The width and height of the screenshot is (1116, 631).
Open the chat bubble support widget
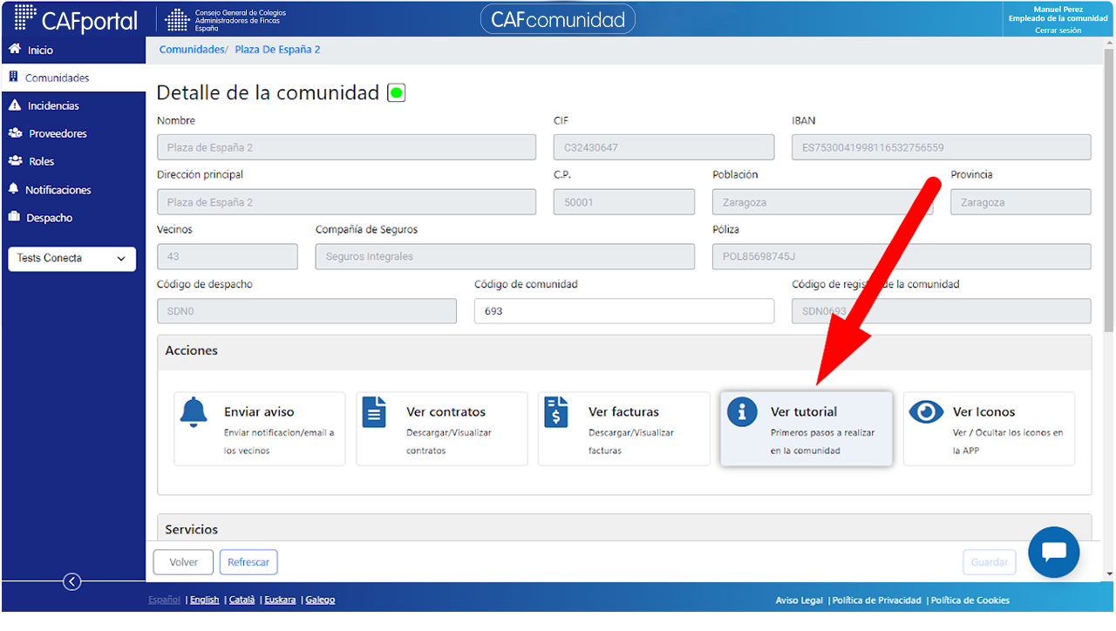1054,552
